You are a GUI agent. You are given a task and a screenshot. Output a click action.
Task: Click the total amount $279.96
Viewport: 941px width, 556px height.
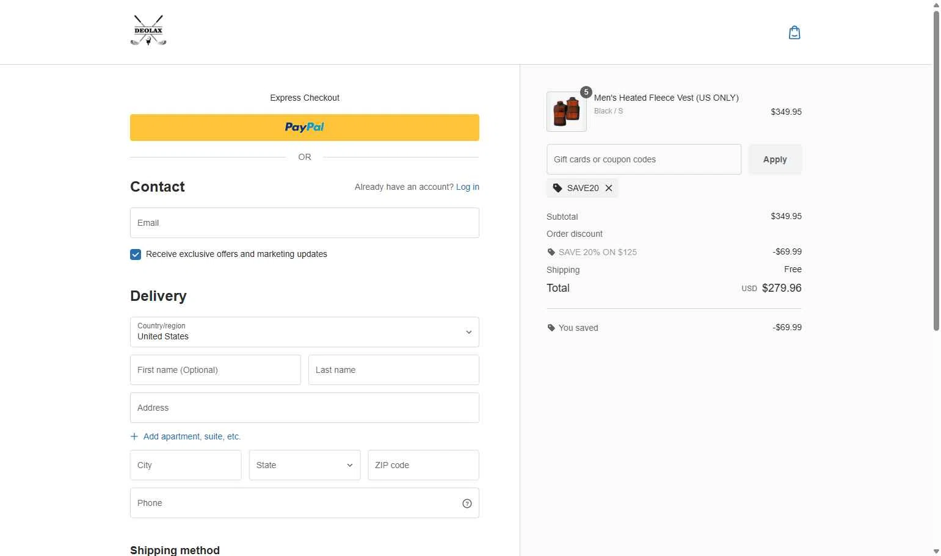(782, 288)
